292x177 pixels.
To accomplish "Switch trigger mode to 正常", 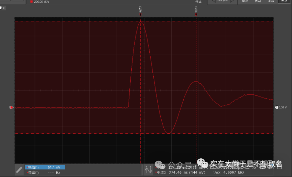I will click(x=271, y=1).
